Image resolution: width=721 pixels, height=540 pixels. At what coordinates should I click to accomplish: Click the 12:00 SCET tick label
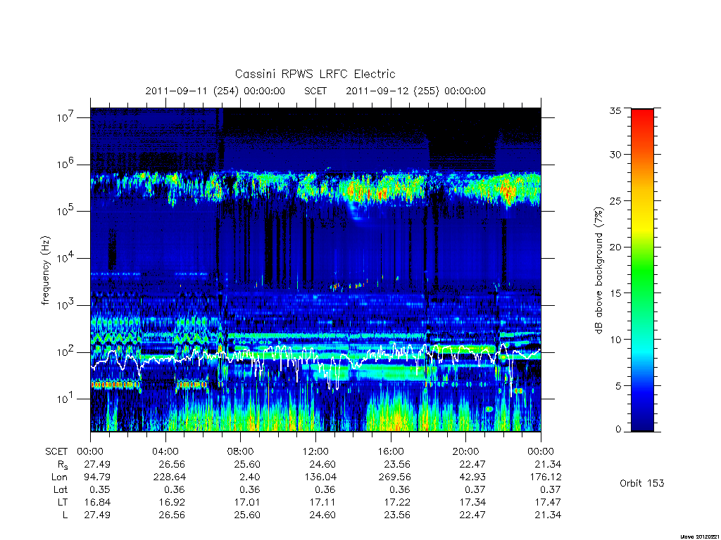click(315, 451)
